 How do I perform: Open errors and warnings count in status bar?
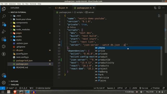23,88
